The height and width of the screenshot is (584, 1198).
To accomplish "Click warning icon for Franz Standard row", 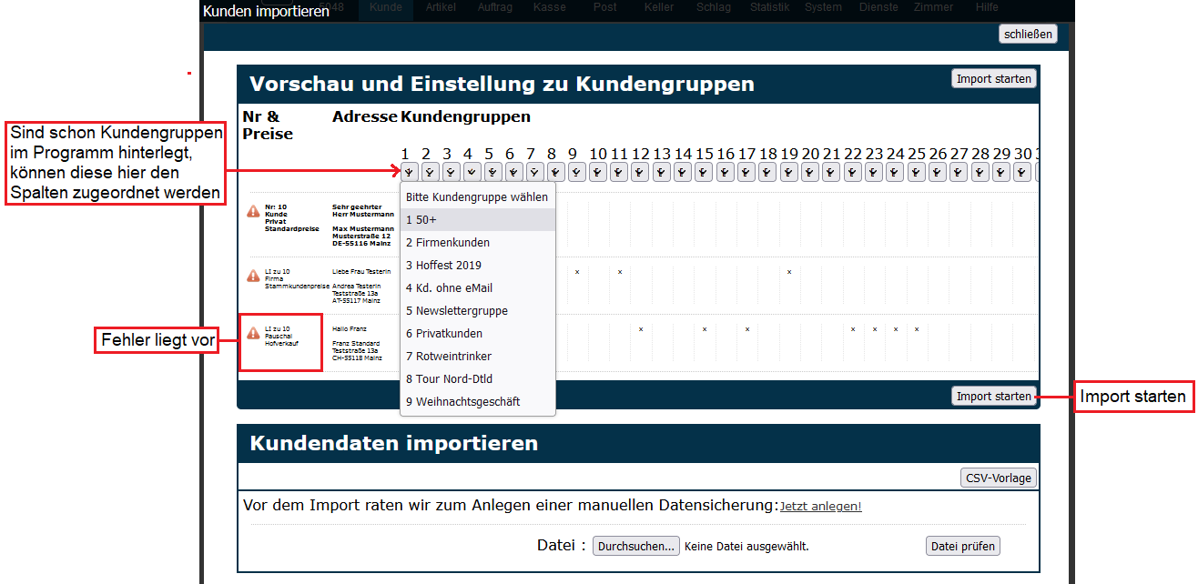I will click(x=253, y=334).
